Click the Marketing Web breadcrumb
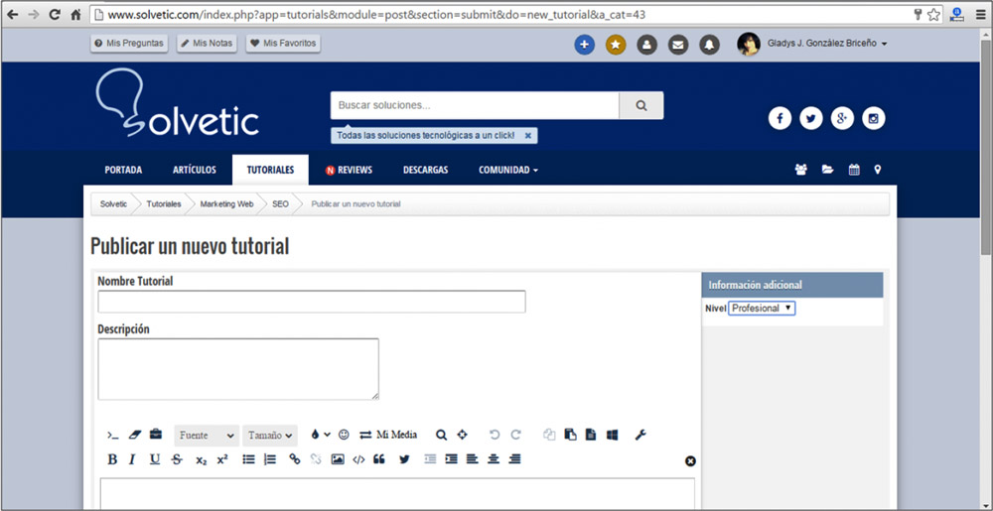993x511 pixels. tap(226, 204)
